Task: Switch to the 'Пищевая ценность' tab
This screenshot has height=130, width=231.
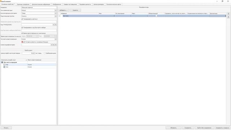Action: [85, 4]
